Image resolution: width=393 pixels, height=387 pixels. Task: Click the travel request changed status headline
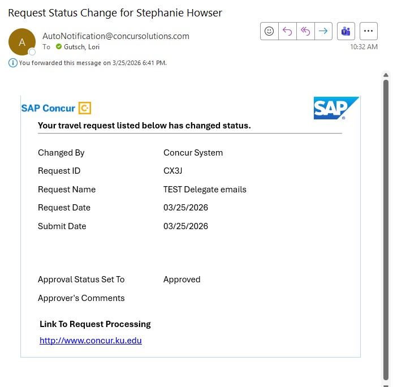[144, 126]
